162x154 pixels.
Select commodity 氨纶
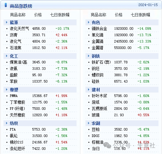coord(13,136)
